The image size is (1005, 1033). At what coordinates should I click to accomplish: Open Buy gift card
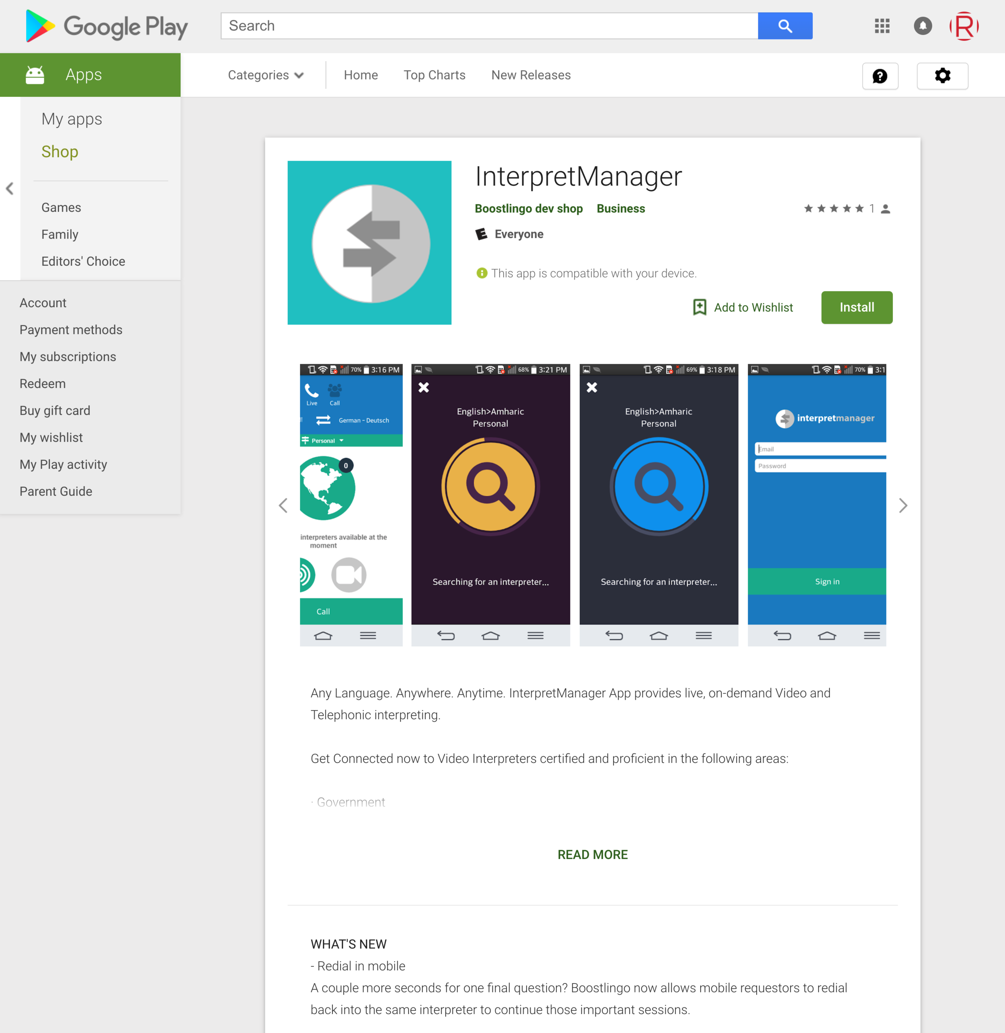pyautogui.click(x=55, y=411)
